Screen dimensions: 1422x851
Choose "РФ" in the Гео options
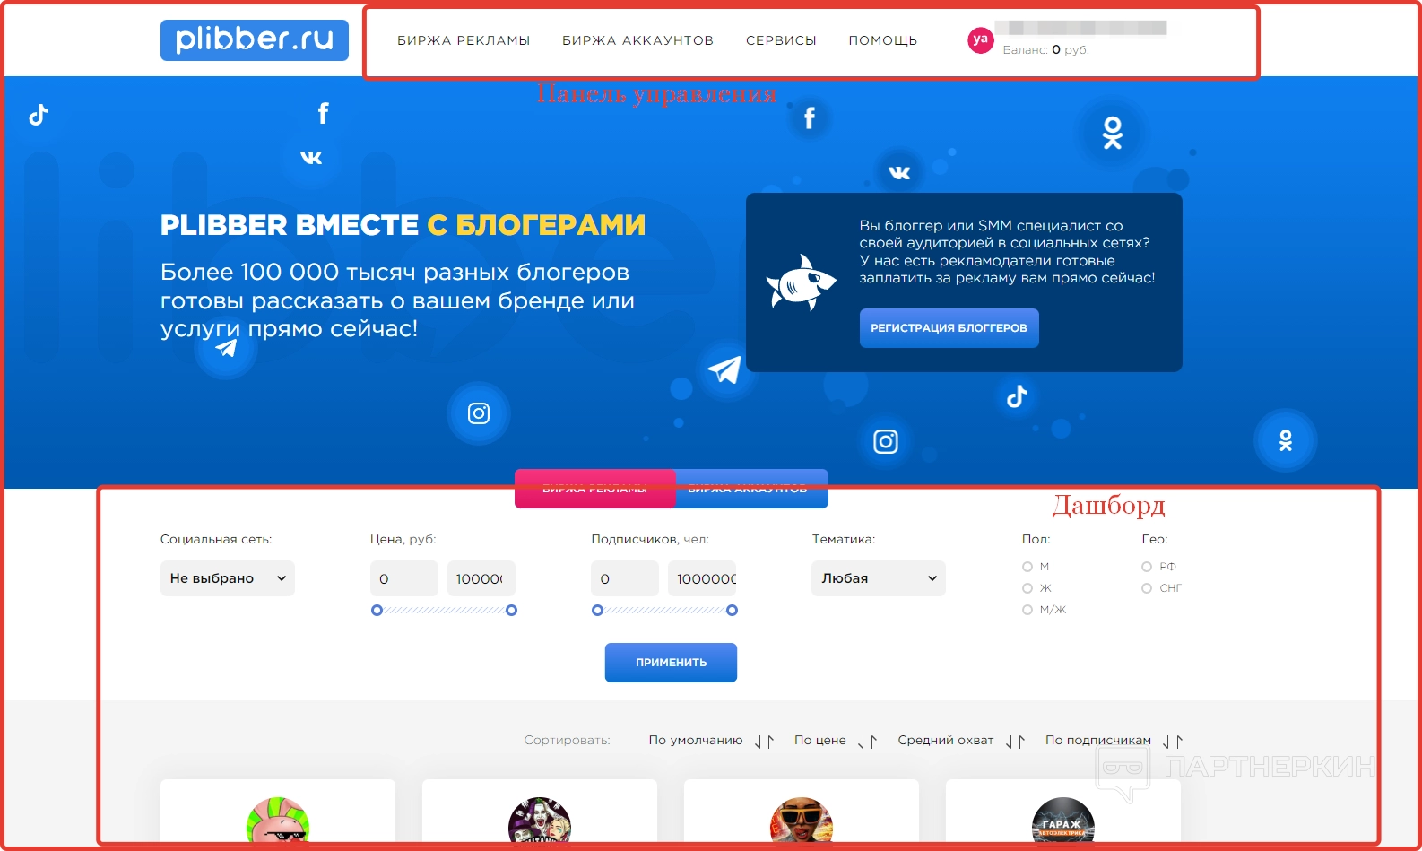(1147, 567)
